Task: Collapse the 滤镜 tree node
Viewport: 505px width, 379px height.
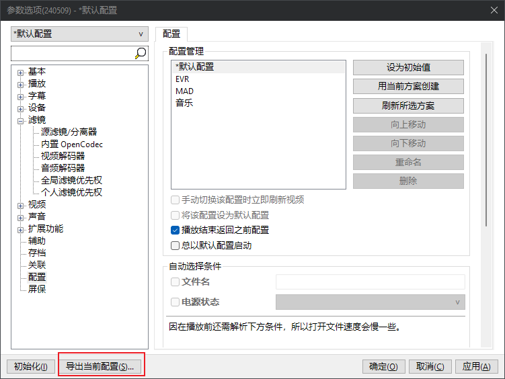Action: [x=21, y=120]
